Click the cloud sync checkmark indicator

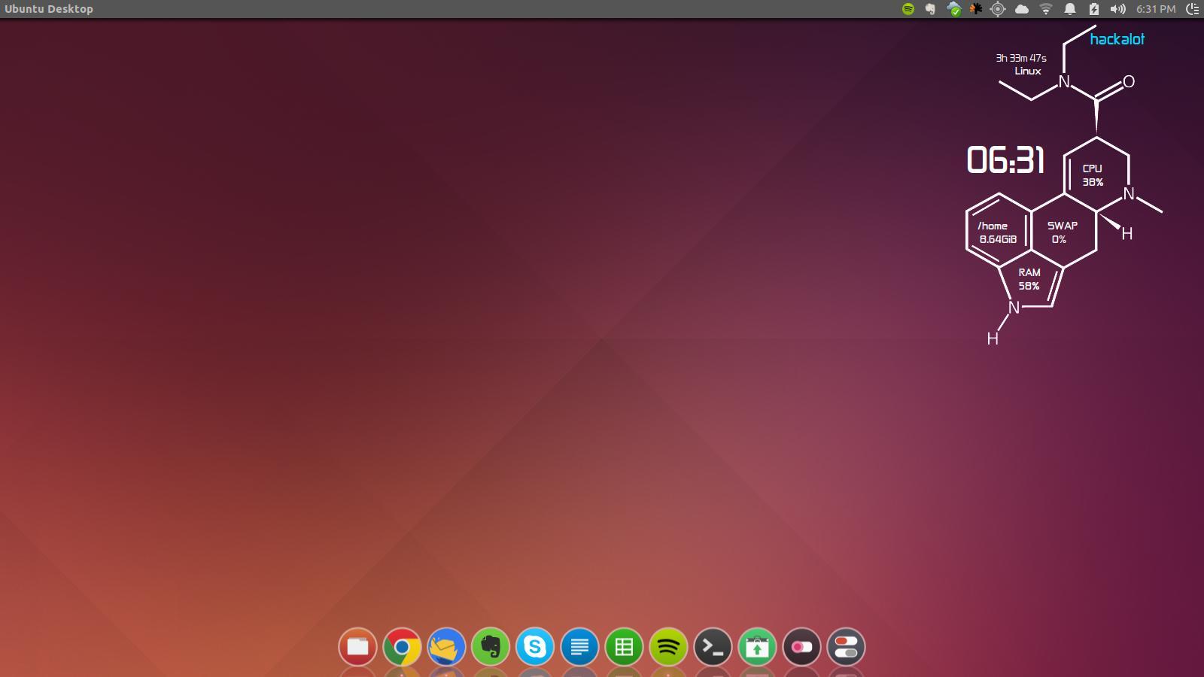(954, 10)
